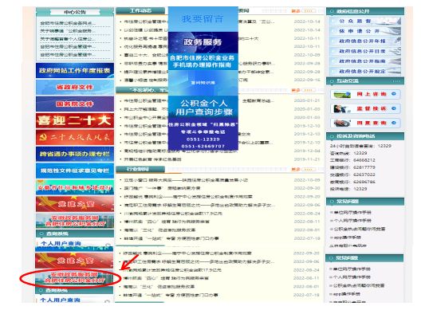Click the 投诉及咨询电话 panel header
The width and height of the screenshot is (433, 314).
click(365, 136)
